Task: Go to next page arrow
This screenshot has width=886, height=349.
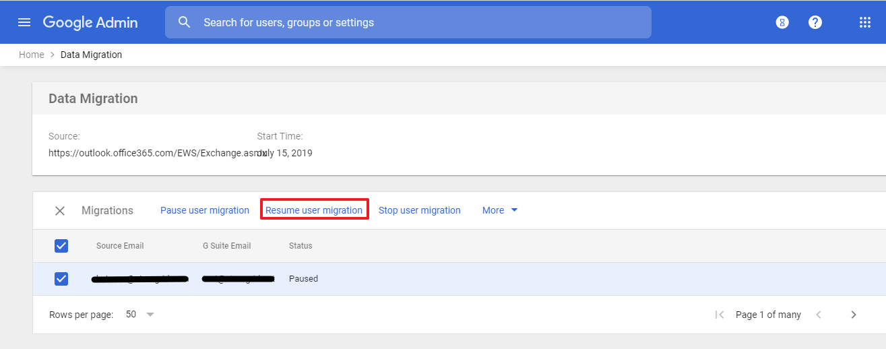Action: [854, 315]
